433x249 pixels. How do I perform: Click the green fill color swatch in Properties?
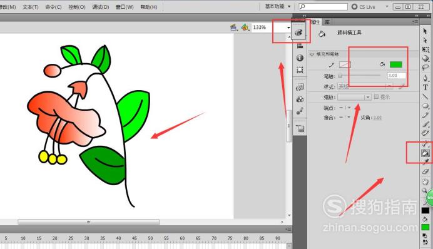click(x=395, y=64)
